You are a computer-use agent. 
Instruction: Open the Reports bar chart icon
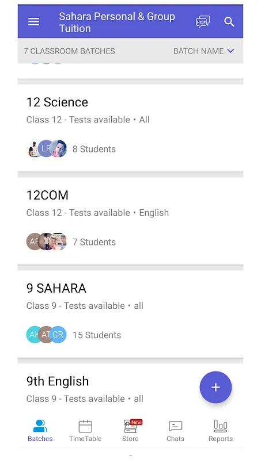pos(221,426)
